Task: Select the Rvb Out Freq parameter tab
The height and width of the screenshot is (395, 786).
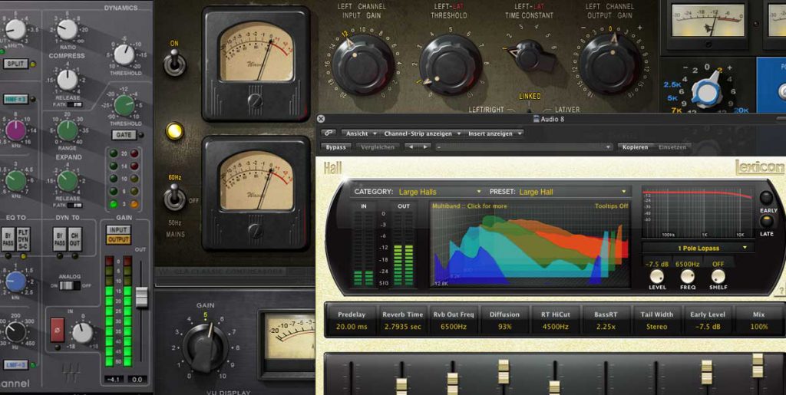Action: [x=453, y=321]
